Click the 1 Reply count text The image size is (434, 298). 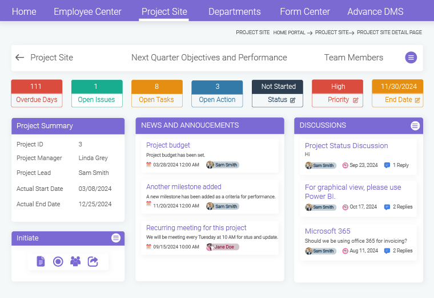(400, 165)
